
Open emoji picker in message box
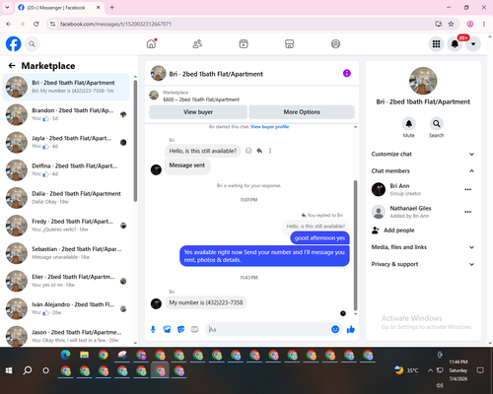point(335,329)
